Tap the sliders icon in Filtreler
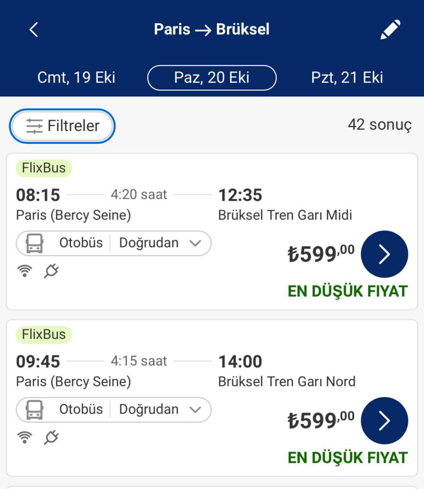The image size is (424, 489). pos(34,126)
